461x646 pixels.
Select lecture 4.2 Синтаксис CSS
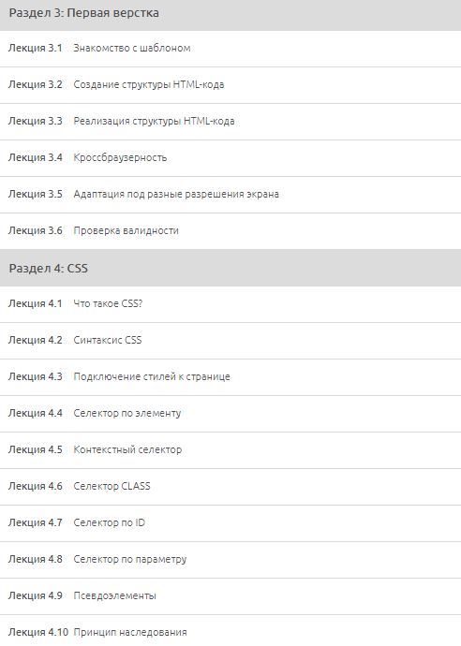coord(230,341)
